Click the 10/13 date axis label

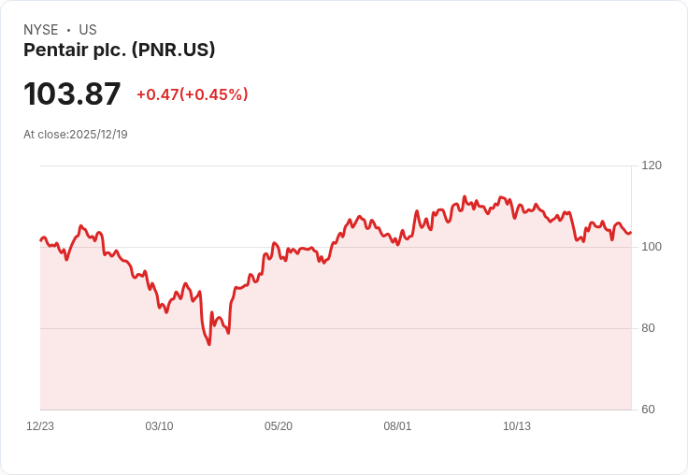point(516,426)
